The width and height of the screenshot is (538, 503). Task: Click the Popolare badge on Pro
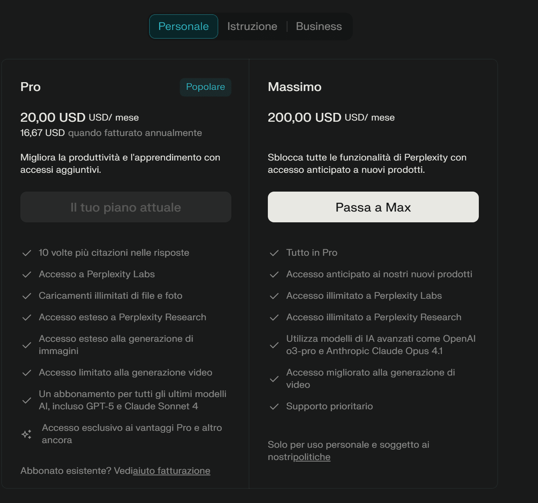(205, 87)
